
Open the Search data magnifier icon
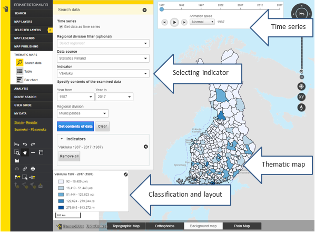click(x=19, y=63)
